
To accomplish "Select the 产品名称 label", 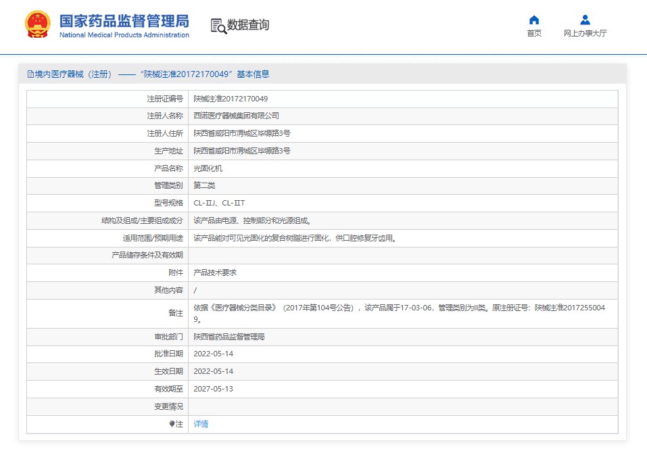I will (168, 168).
